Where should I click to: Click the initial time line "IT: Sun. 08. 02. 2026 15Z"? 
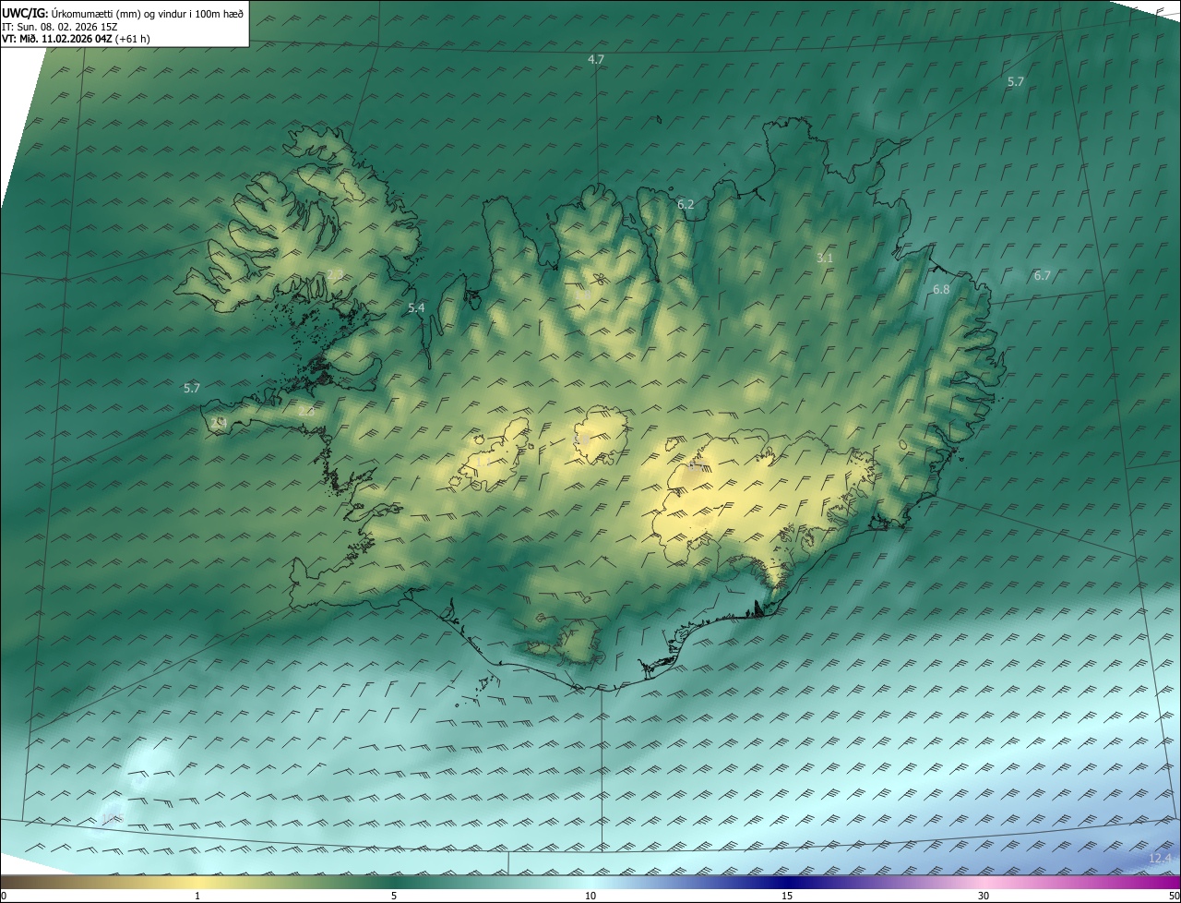60,27
